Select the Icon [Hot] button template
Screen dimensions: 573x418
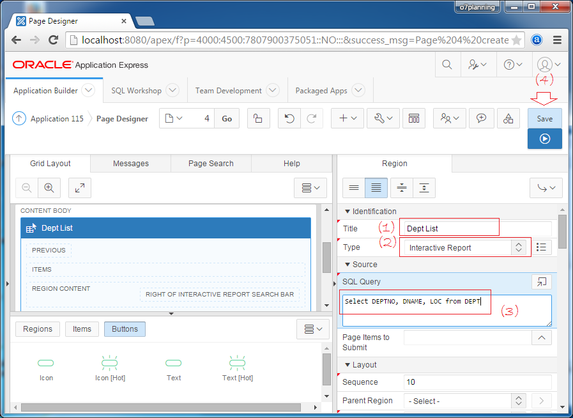click(110, 369)
